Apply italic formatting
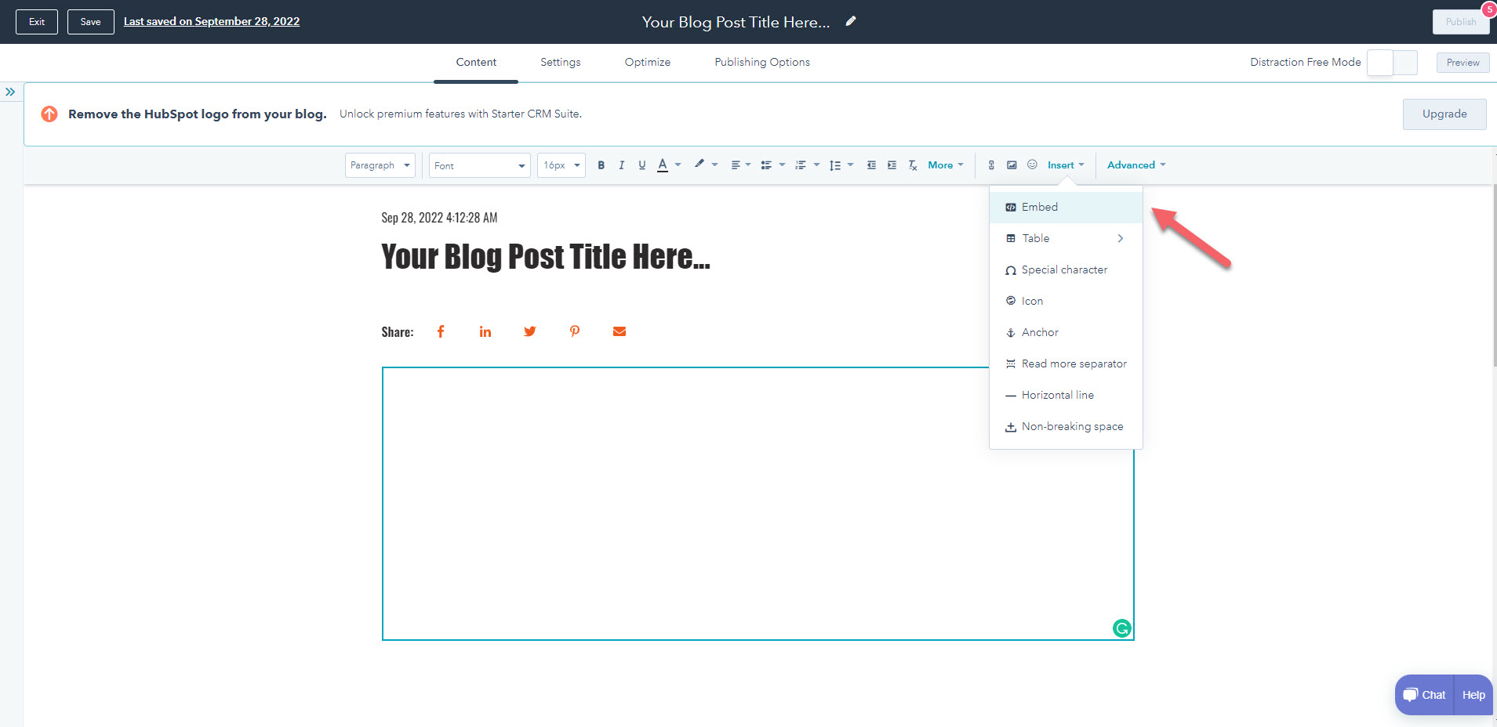Screen dimensions: 1497x727 coord(621,165)
